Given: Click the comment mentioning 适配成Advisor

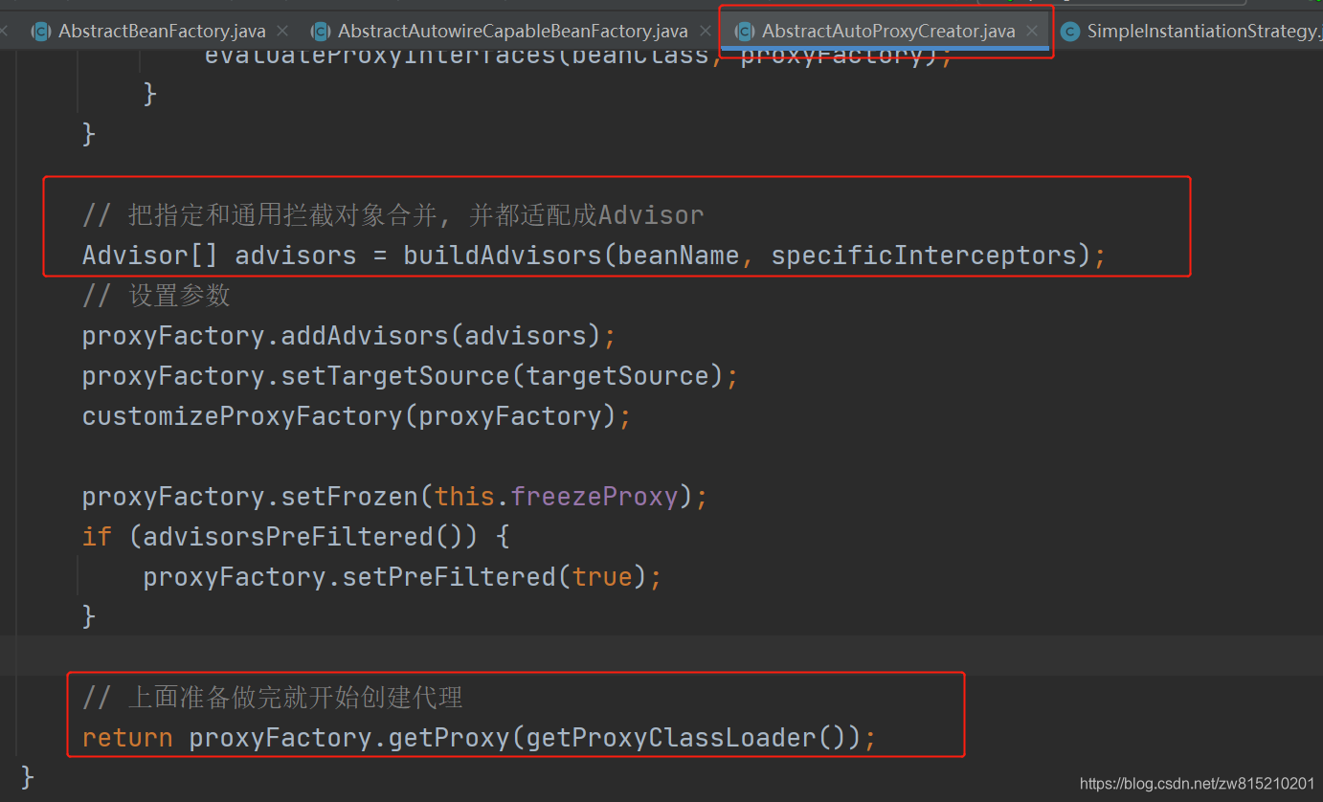Looking at the screenshot, I should tap(392, 215).
